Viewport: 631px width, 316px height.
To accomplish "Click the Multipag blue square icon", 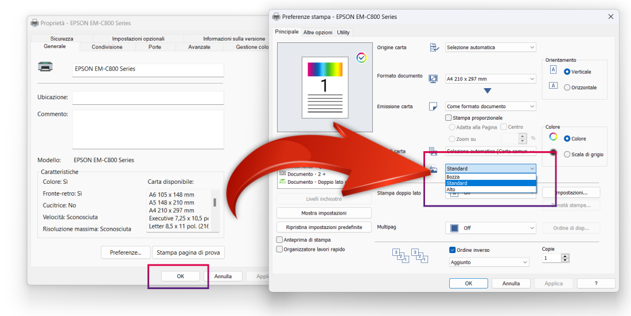I will (454, 228).
